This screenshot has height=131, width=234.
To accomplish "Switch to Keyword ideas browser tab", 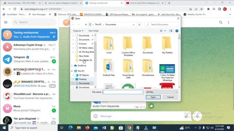I will point(22,3).
